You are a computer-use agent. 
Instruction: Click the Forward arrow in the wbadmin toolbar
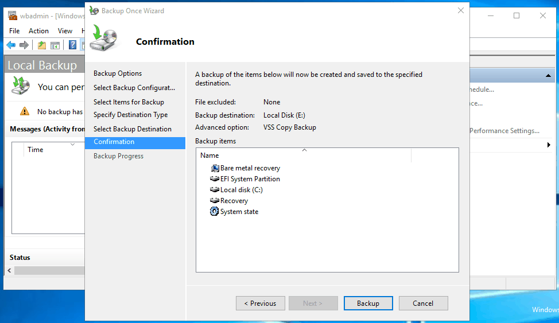click(x=24, y=45)
